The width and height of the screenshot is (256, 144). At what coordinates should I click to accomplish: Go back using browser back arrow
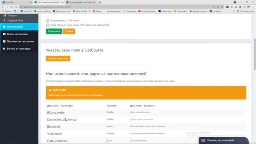3,7
